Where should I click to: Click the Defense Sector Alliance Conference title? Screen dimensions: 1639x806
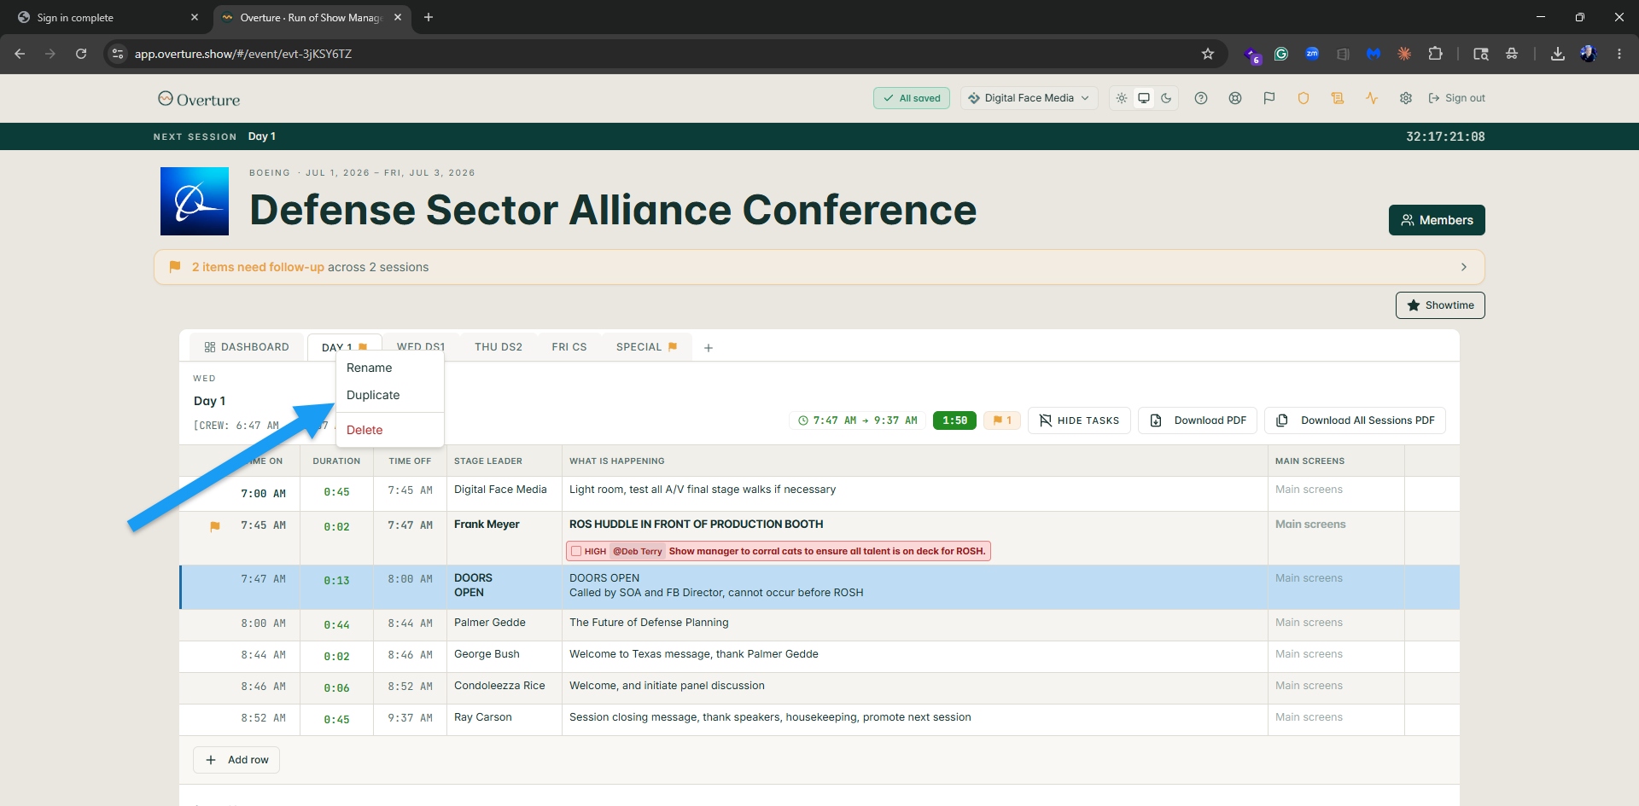[x=613, y=210]
